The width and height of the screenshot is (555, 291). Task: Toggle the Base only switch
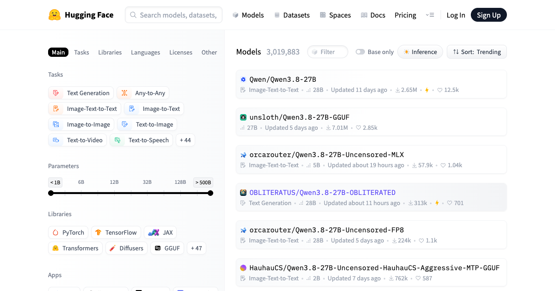tap(360, 52)
